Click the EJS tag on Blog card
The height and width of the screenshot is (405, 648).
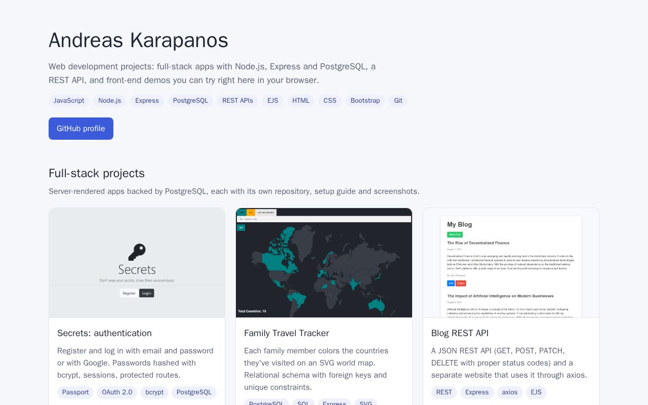(x=536, y=392)
